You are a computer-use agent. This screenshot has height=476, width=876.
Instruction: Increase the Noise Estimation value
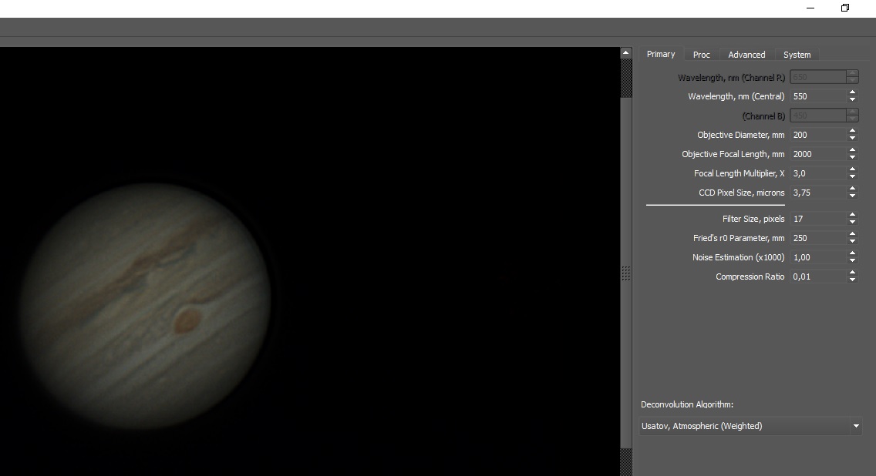tap(852, 254)
